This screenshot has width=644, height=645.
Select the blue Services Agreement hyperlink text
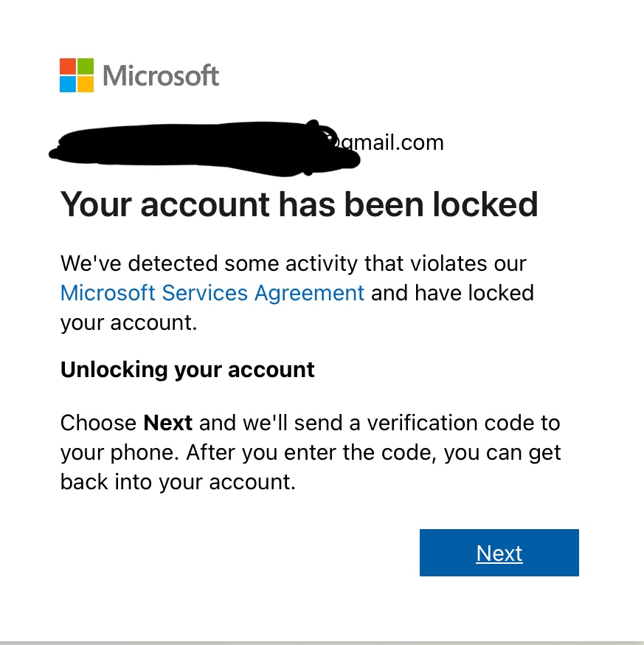(212, 293)
